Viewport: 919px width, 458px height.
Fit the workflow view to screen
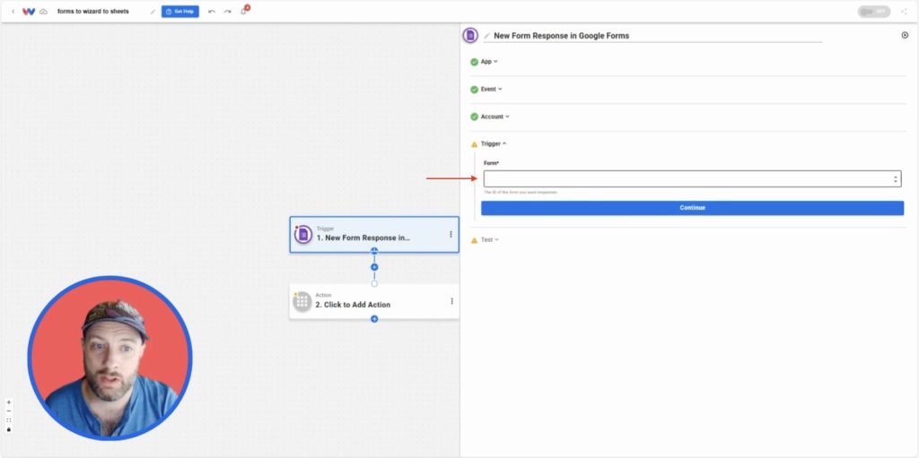[9, 420]
